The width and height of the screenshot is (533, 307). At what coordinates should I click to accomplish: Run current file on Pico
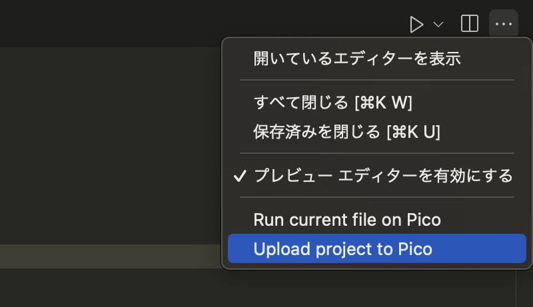347,219
